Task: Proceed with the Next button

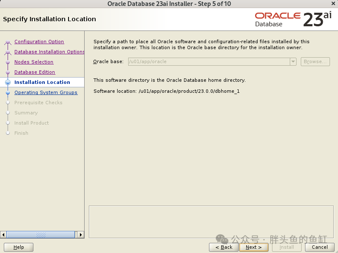Action: click(254, 247)
